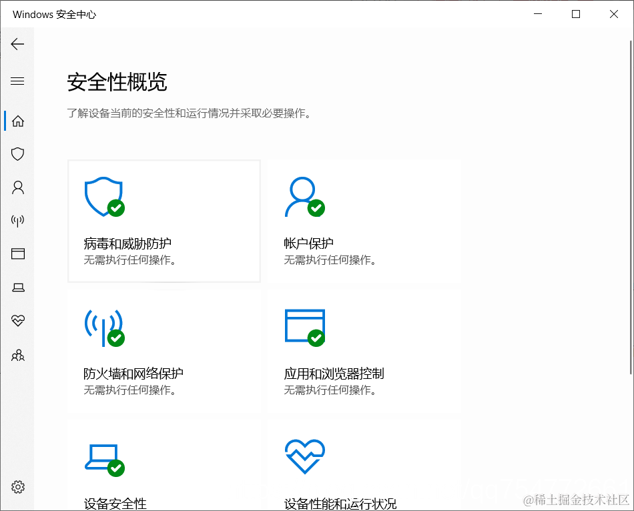The width and height of the screenshot is (634, 511).
Task: Minimize the Windows 安全中心 window
Action: pyautogui.click(x=538, y=13)
